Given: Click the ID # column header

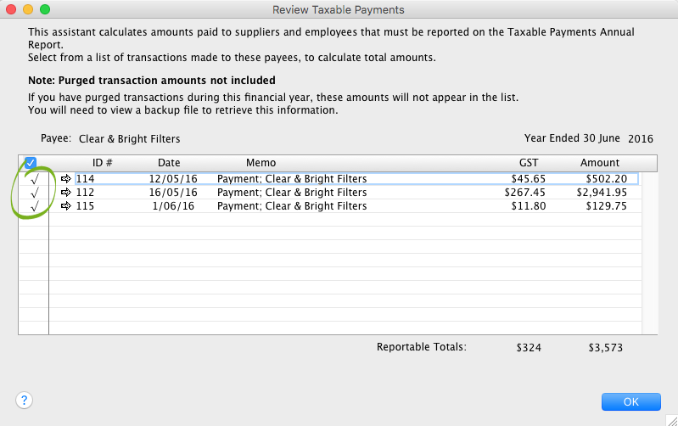Looking at the screenshot, I should coord(103,163).
